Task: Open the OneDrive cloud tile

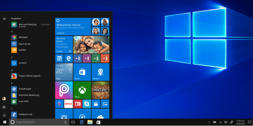Action: (x=100, y=114)
